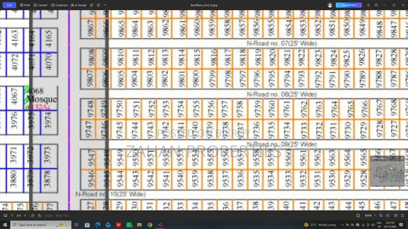Open WPS Office from the taskbar

(x=119, y=225)
